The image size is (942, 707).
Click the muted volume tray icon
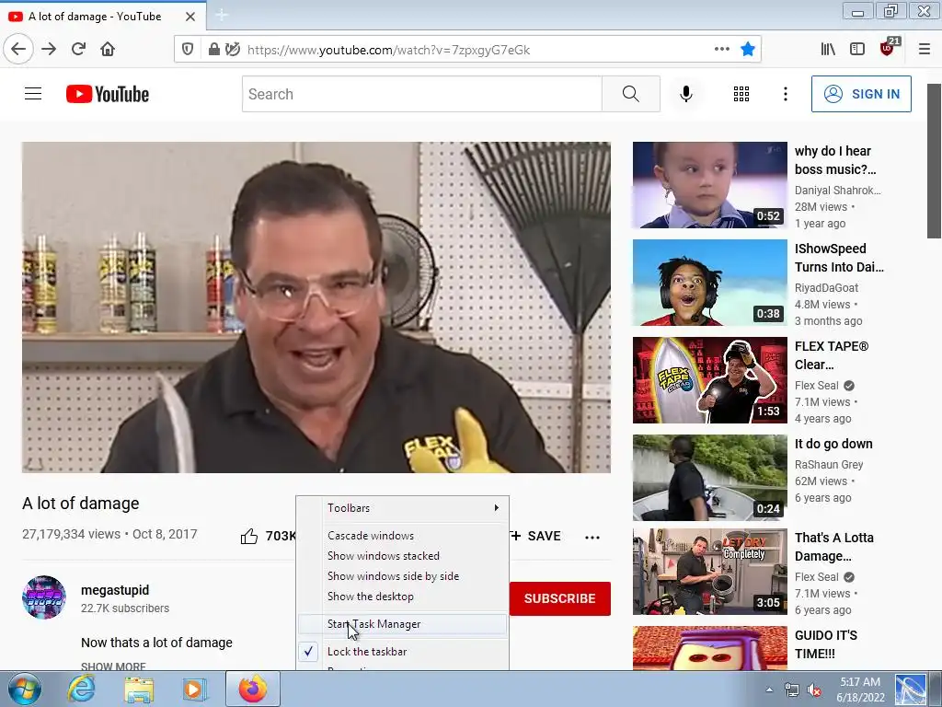point(815,690)
